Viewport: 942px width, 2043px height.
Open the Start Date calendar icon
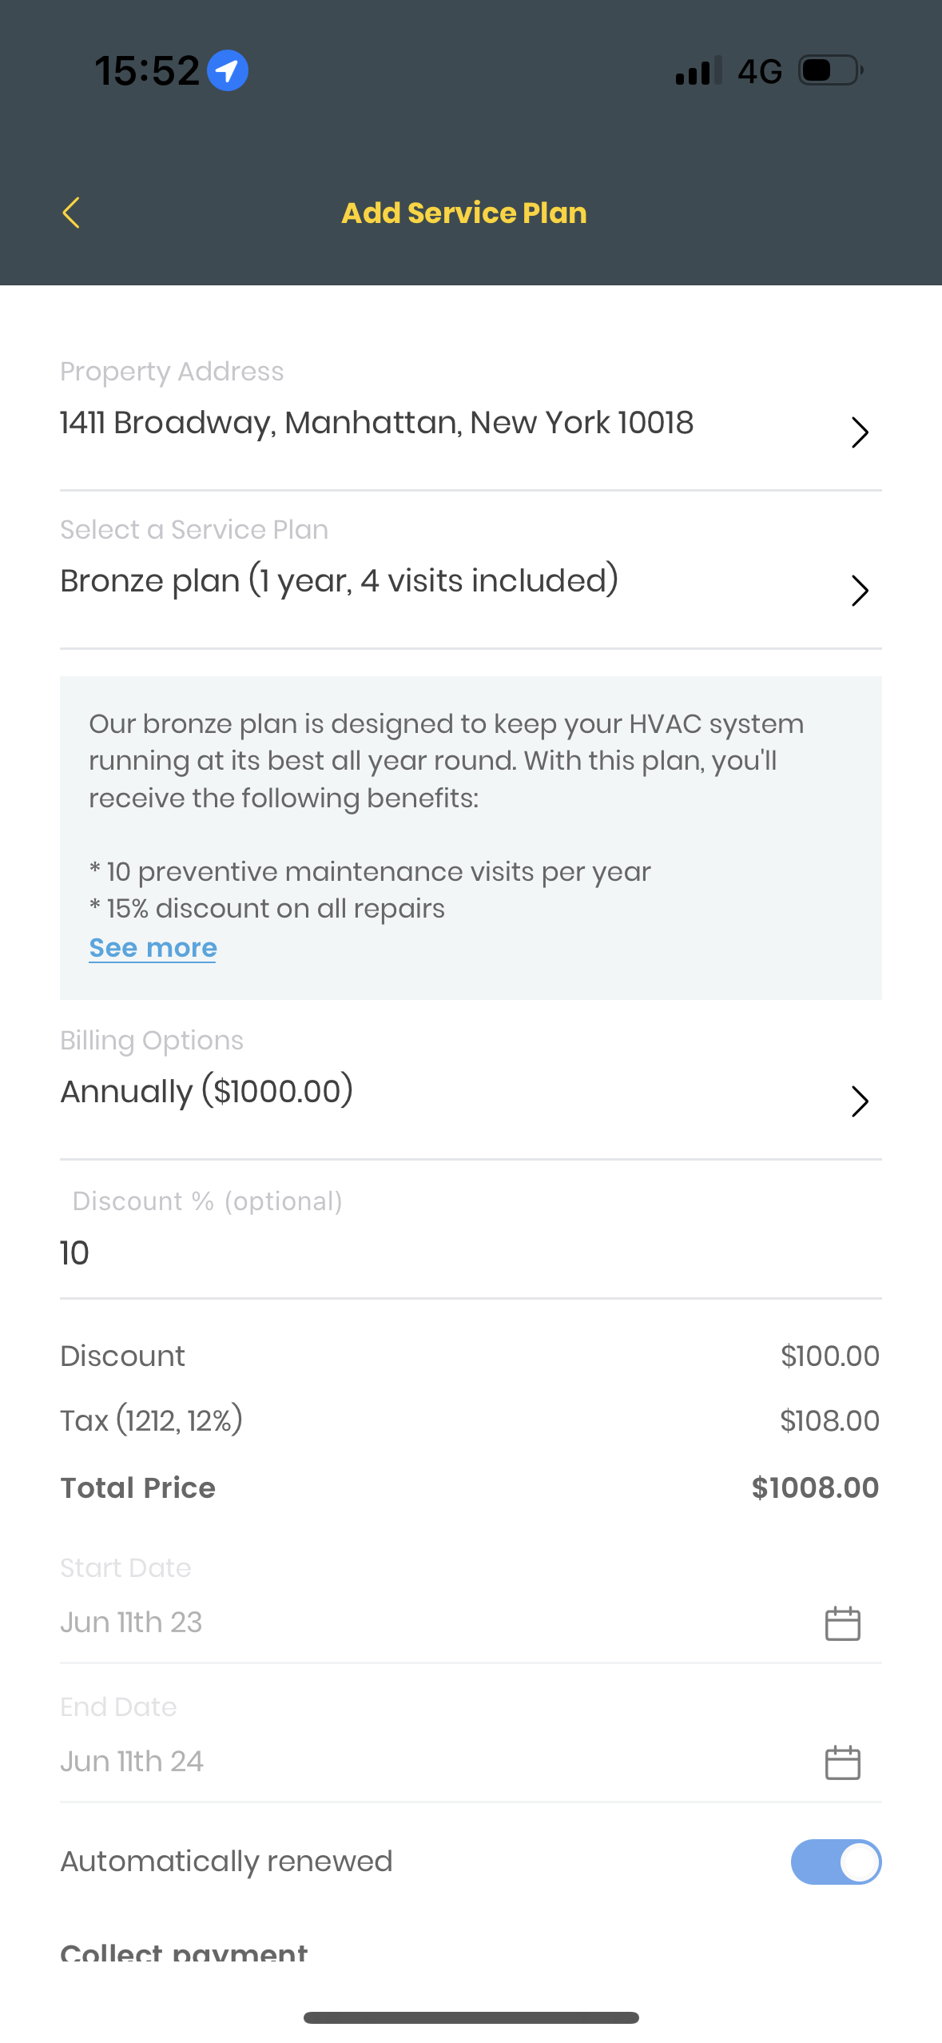tap(842, 1623)
